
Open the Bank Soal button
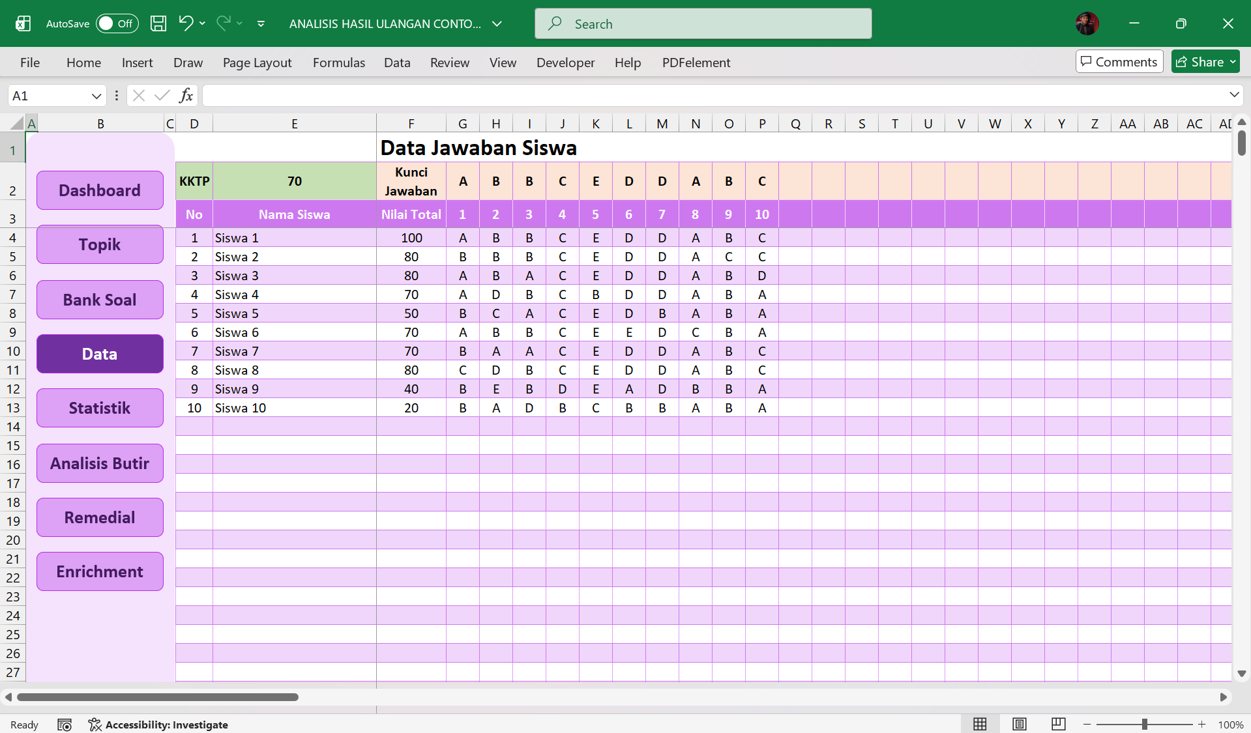100,300
